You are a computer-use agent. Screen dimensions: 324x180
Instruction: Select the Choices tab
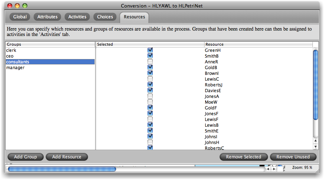tap(105, 17)
